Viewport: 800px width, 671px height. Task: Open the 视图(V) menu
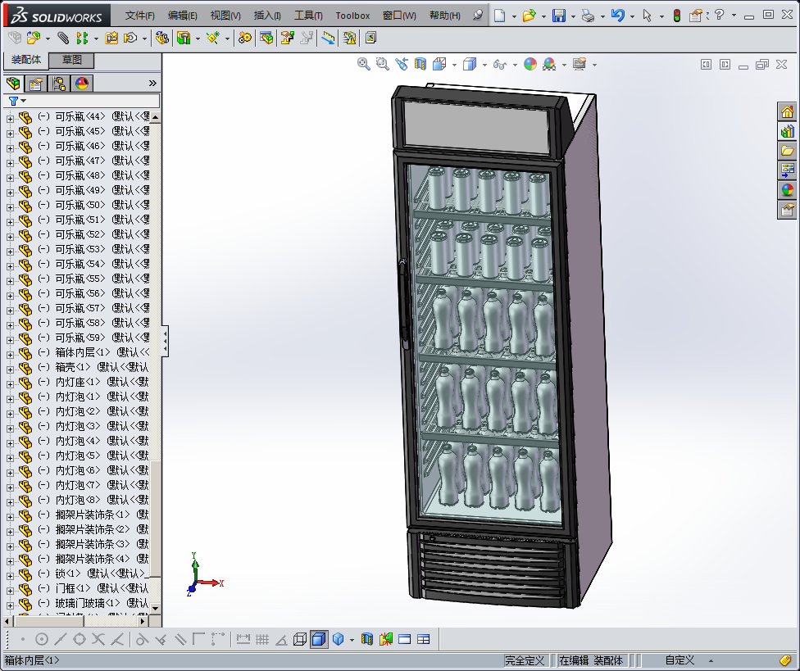[x=225, y=16]
